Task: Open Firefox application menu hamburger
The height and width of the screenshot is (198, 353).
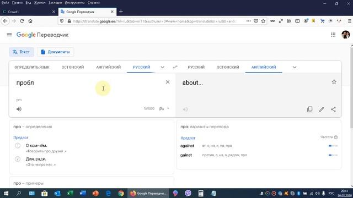Action: [x=349, y=21]
